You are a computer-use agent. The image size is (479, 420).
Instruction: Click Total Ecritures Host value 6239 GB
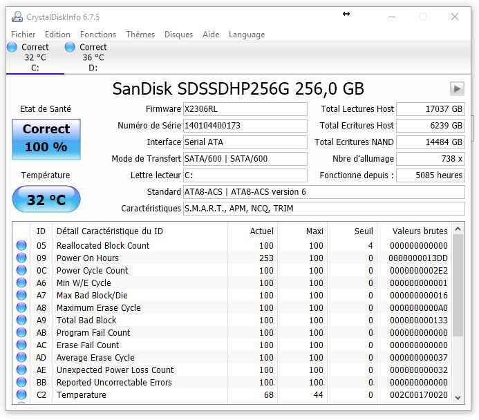pos(431,126)
